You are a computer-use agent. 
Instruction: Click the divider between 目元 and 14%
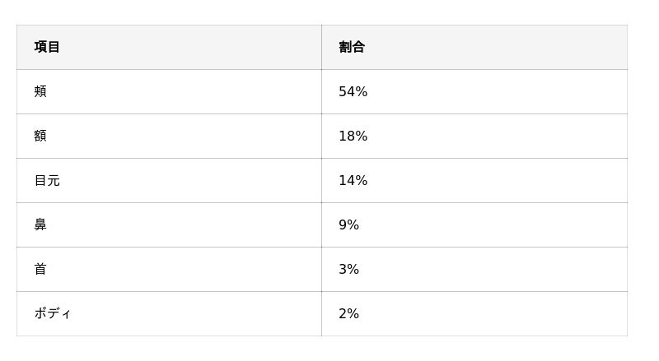click(x=321, y=180)
